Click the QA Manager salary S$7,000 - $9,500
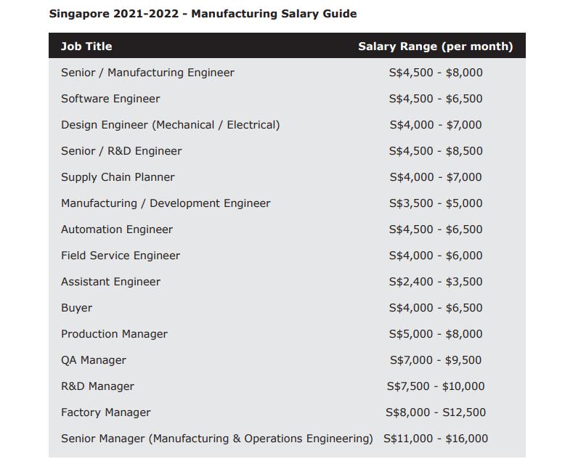573x472 pixels. 436,360
